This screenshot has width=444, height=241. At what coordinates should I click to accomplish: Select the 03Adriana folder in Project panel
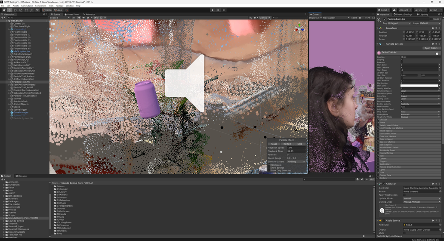pos(62,195)
